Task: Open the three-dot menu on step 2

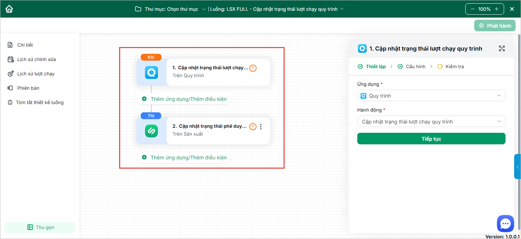Action: (x=261, y=126)
